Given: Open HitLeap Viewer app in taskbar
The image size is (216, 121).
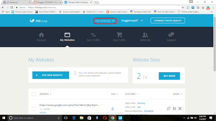Looking at the screenshot, I should click(120, 118).
